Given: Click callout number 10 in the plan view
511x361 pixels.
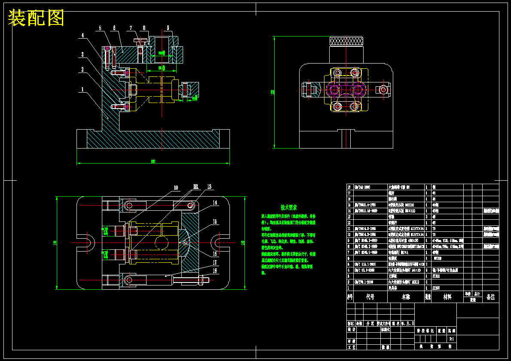Looking at the screenshot, I should tap(176, 188).
